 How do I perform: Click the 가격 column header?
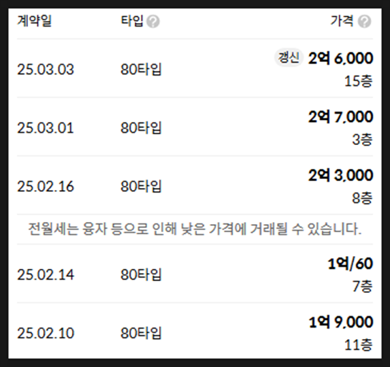click(x=342, y=21)
